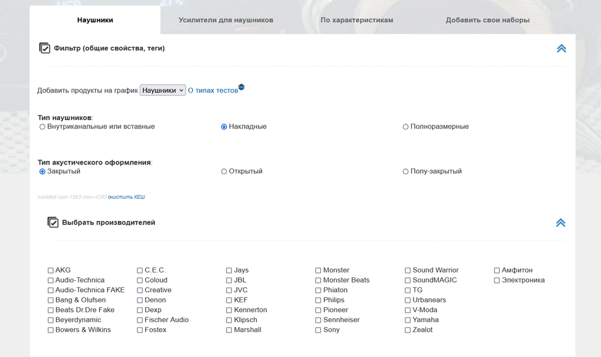The width and height of the screenshot is (601, 357).
Task: Collapse the Выбрать производителей section chevron
Action: [x=561, y=223]
